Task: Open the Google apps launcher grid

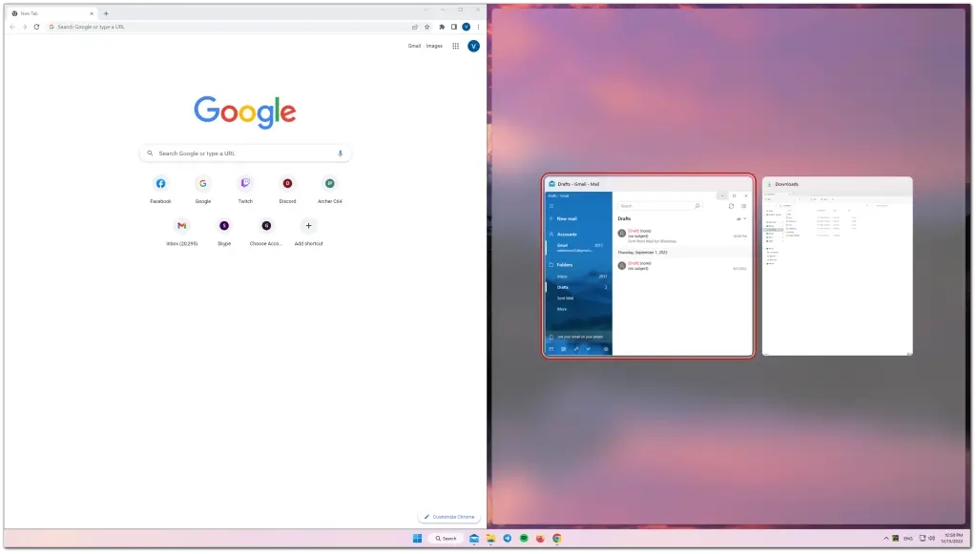Action: click(x=455, y=45)
